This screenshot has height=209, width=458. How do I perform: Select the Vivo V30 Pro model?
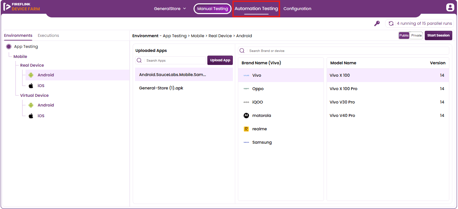[388, 102]
